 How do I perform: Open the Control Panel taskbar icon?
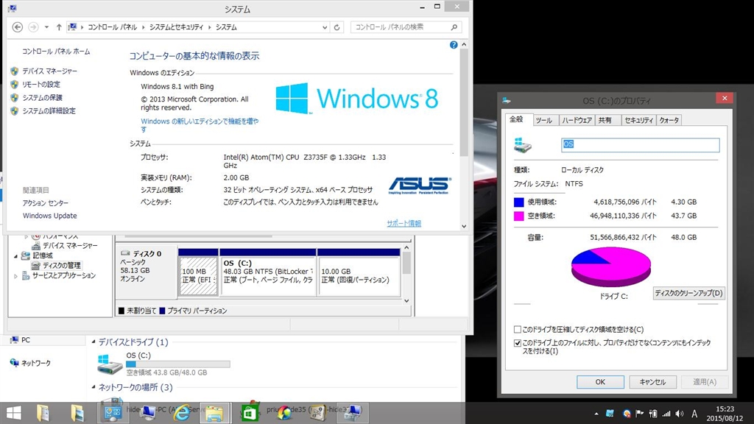pyautogui.click(x=113, y=413)
